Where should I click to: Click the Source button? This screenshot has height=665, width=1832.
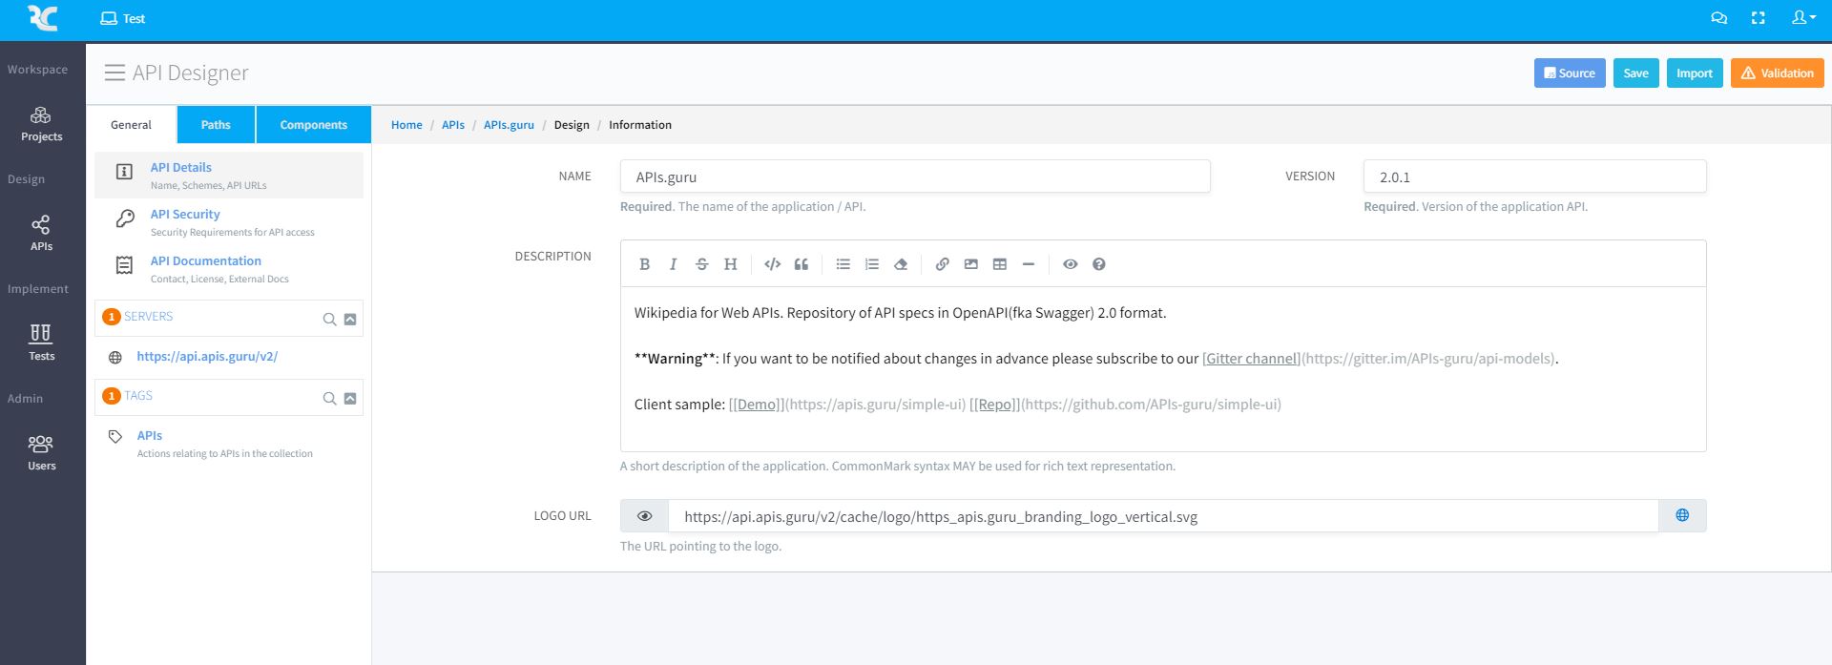(1570, 73)
